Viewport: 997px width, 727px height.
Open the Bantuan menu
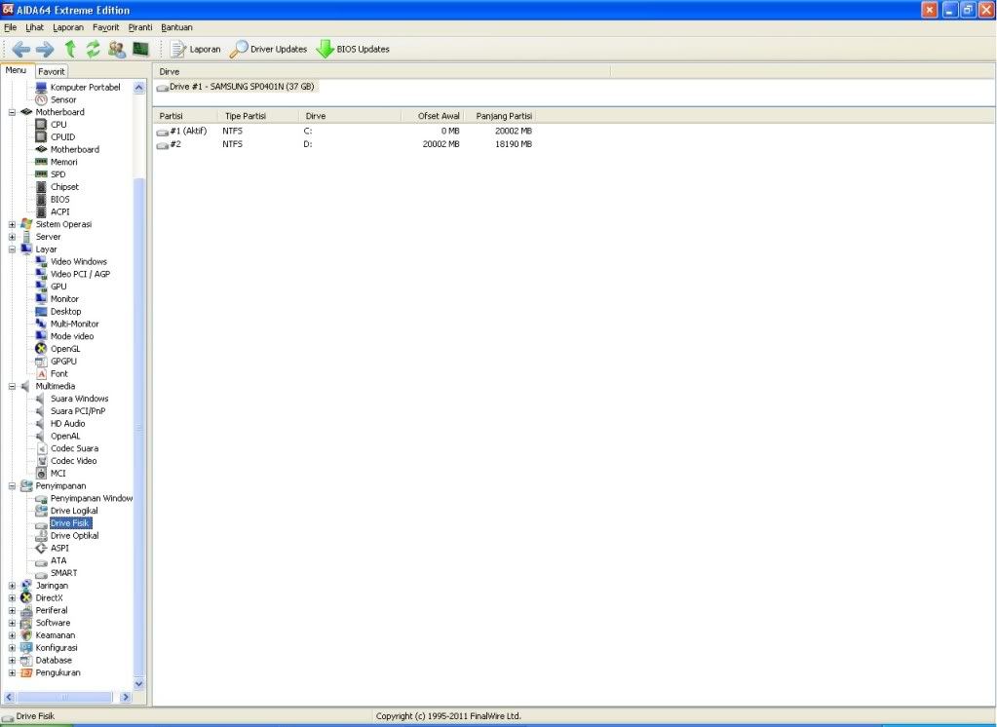176,27
